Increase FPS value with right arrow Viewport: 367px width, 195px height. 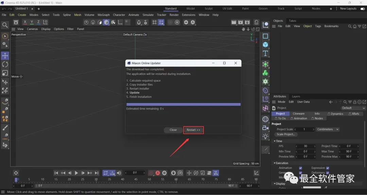(315, 146)
